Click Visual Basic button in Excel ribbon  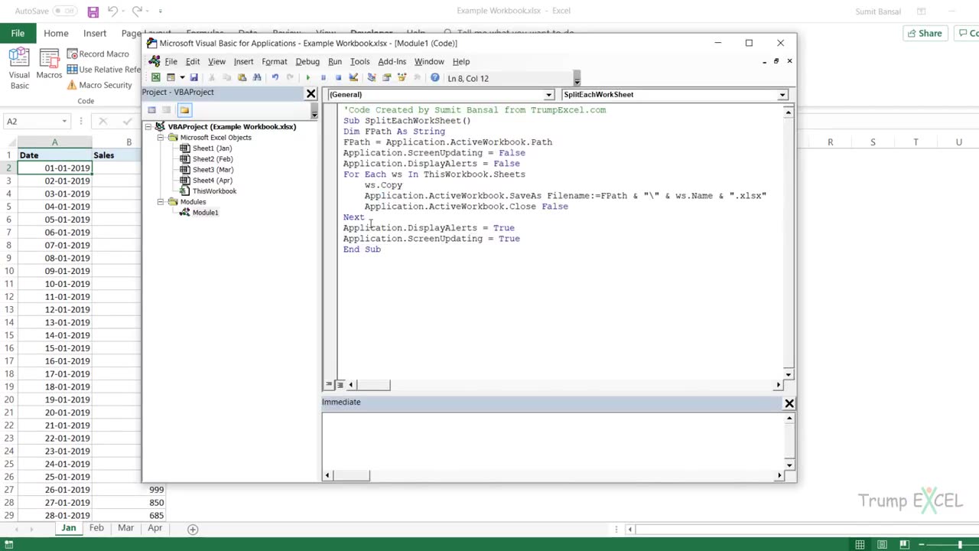19,69
